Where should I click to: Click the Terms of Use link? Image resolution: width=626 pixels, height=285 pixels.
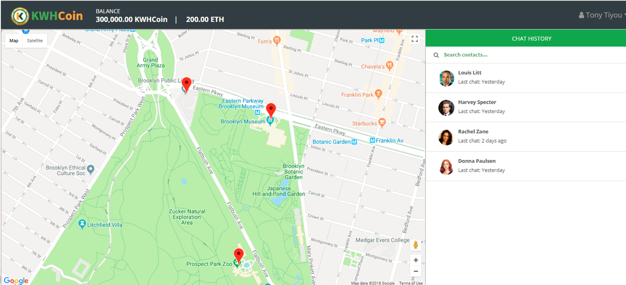click(x=410, y=283)
